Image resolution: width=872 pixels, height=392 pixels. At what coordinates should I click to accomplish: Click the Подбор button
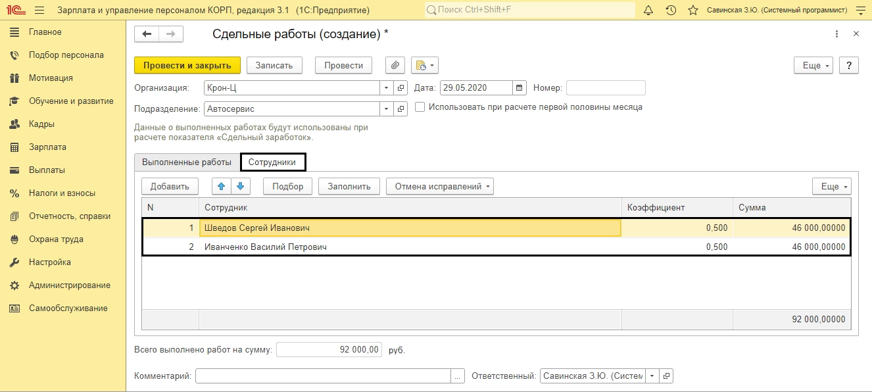[x=288, y=186]
